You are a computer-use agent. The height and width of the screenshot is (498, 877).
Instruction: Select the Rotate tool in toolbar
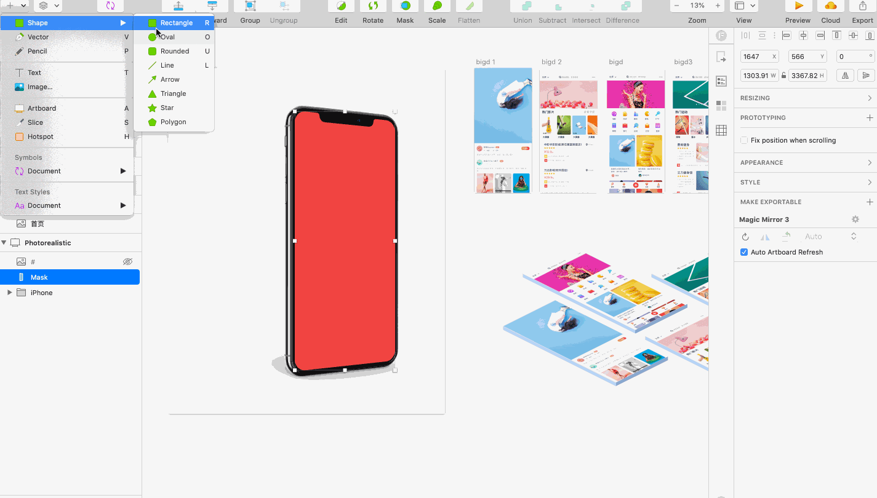(x=373, y=6)
